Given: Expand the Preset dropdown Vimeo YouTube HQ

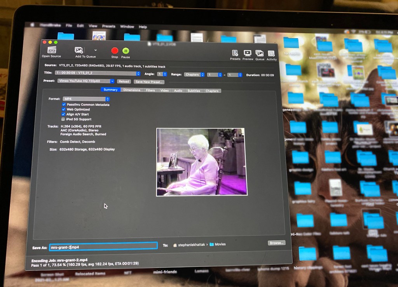Looking at the screenshot, I should coord(86,81).
